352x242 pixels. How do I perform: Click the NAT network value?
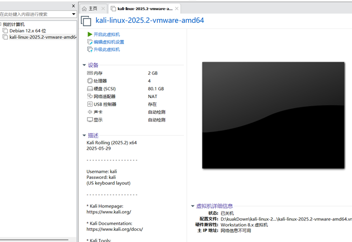coord(153,97)
